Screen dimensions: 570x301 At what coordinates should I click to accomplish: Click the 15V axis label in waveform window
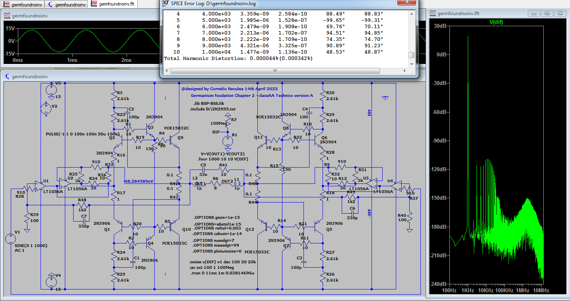tap(10, 29)
